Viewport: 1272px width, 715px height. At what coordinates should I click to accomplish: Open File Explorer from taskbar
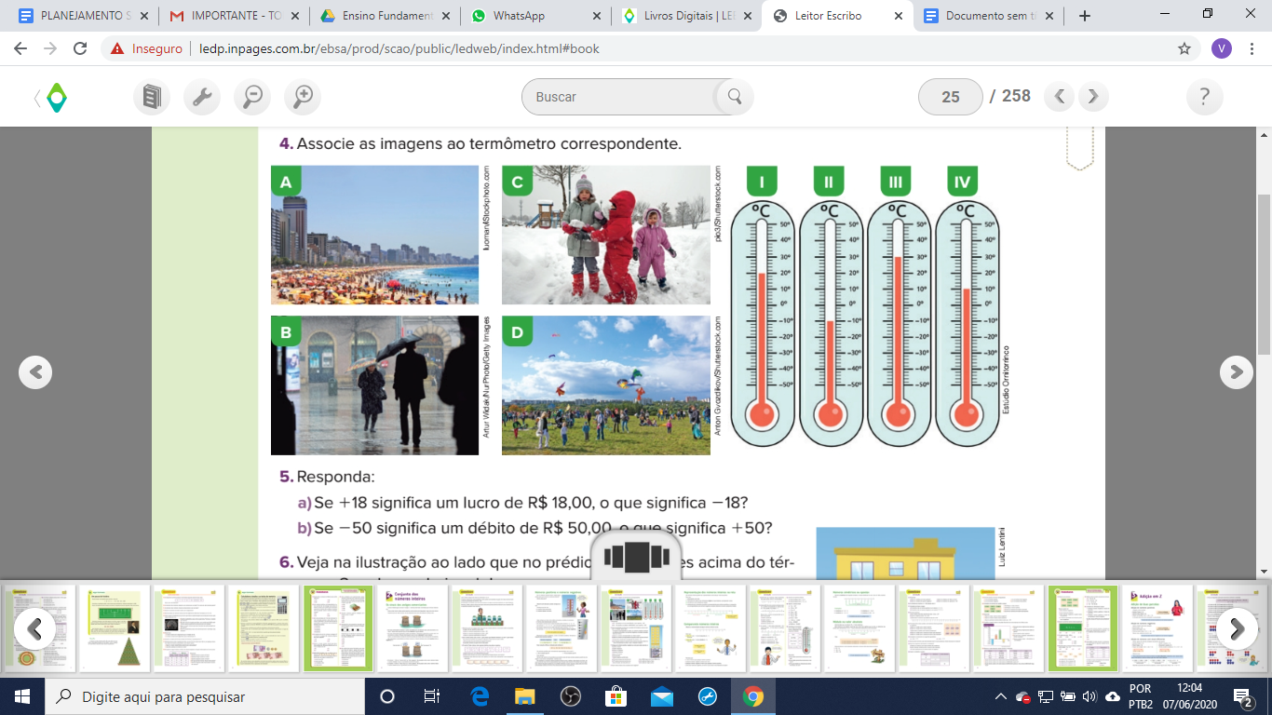pyautogui.click(x=525, y=696)
